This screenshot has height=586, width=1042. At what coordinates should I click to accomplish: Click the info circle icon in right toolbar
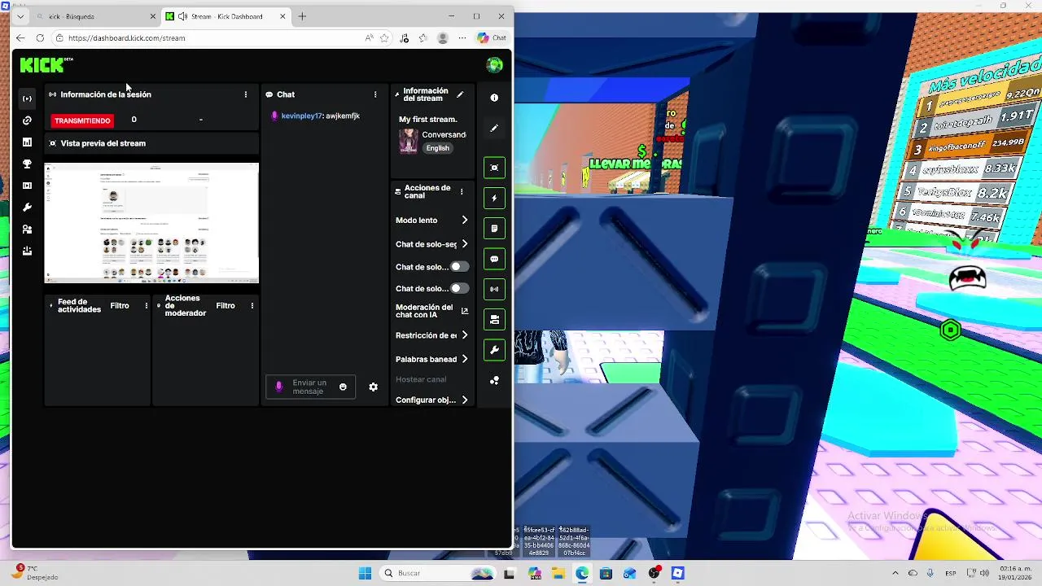click(494, 98)
